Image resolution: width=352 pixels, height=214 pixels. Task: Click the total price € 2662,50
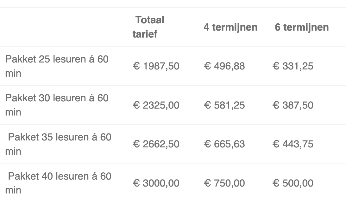pos(156,144)
